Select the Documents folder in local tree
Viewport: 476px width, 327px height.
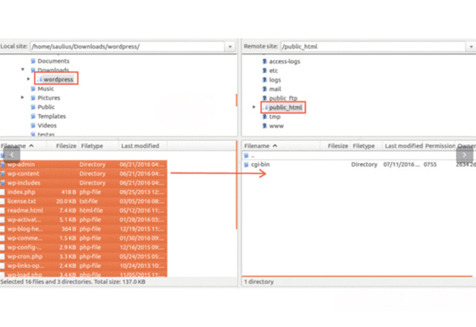(54, 61)
